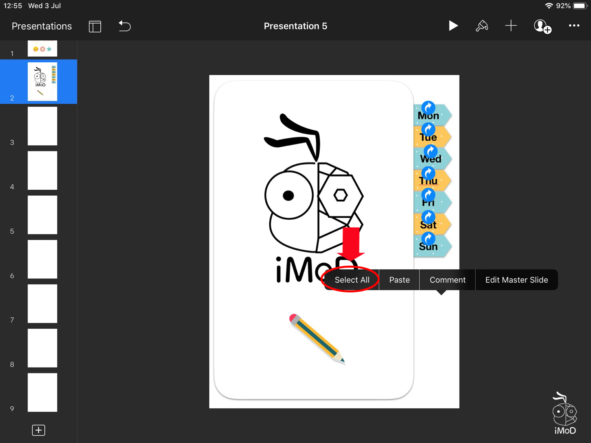Select the pencil image on slide

tap(317, 339)
